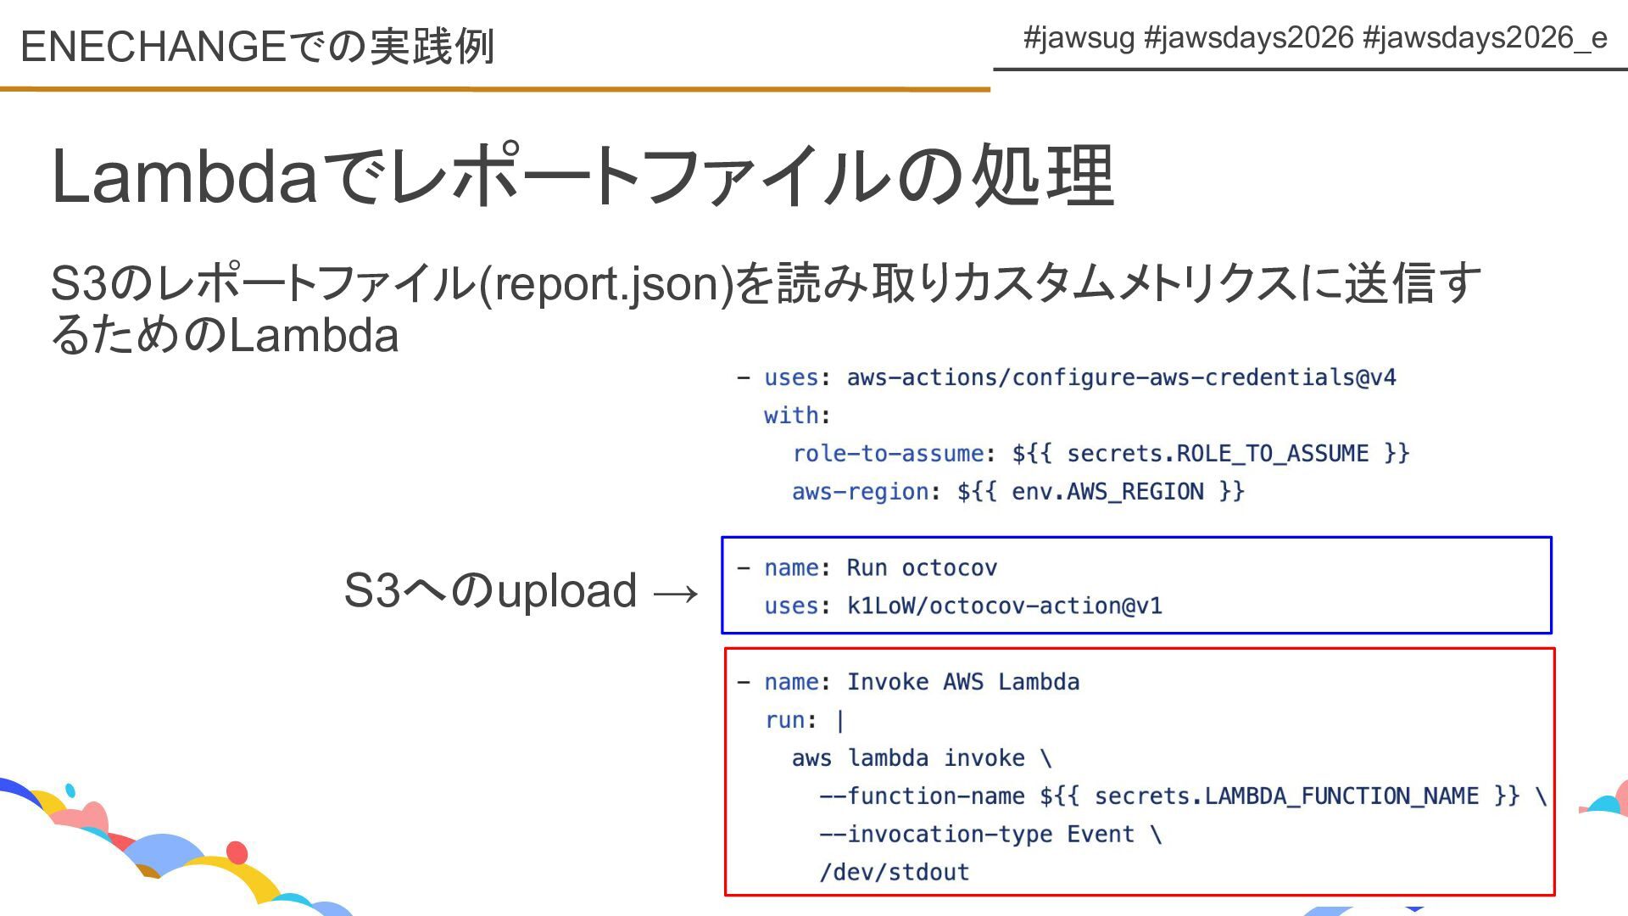The height and width of the screenshot is (916, 1628).
Task: Click the aws-region code line
Action: tap(1017, 492)
